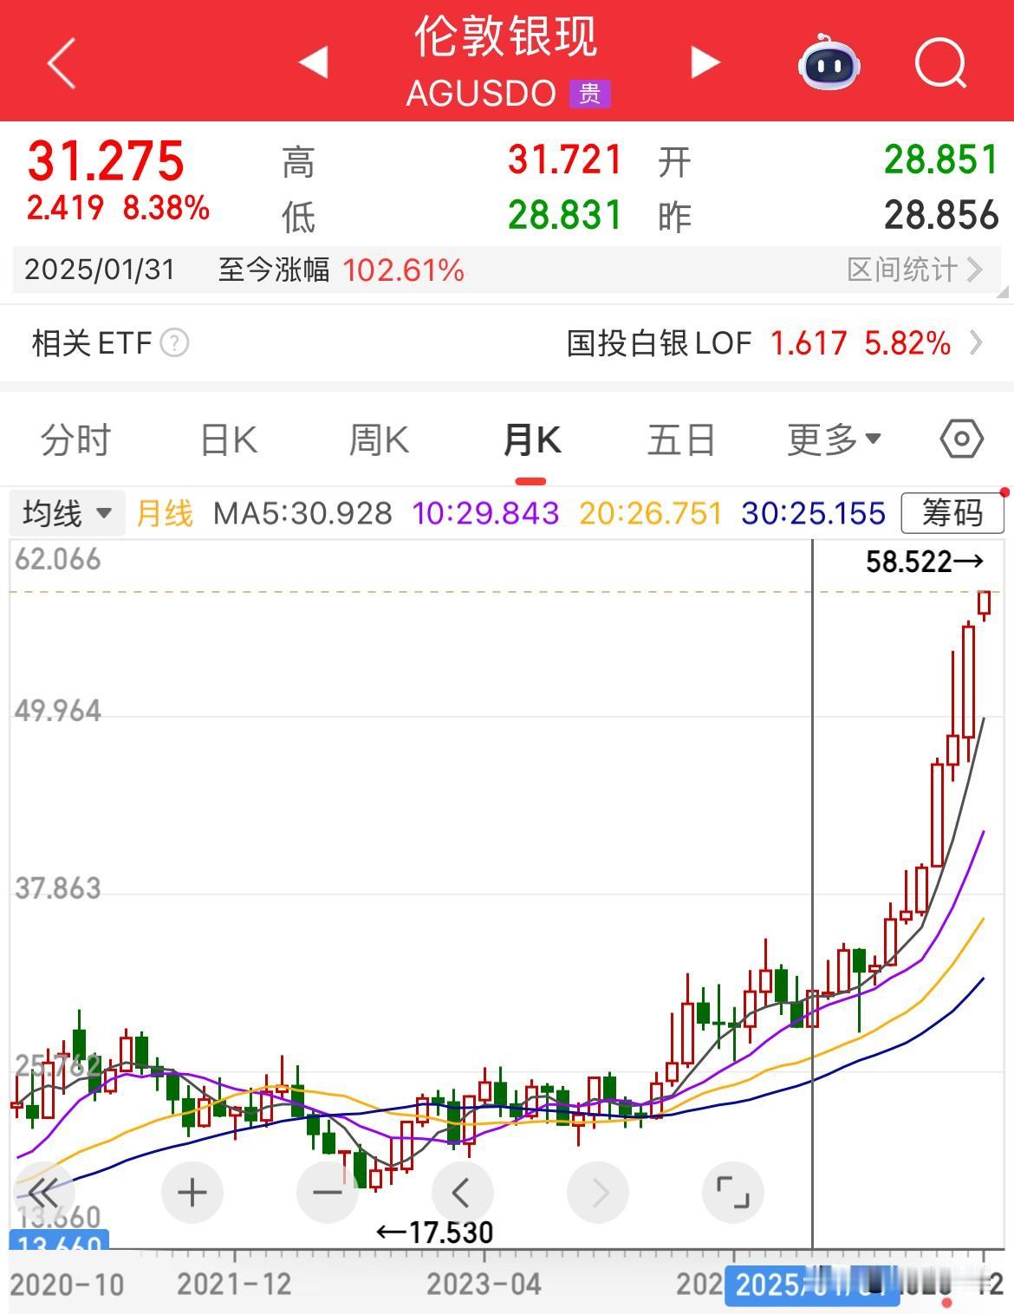This screenshot has height=1314, width=1014.
Task: Tap the purple 贵 badge
Action: (590, 94)
